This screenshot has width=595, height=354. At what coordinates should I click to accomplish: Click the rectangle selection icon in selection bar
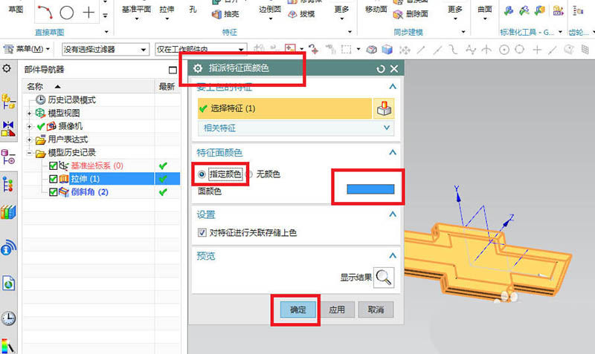(x=346, y=49)
